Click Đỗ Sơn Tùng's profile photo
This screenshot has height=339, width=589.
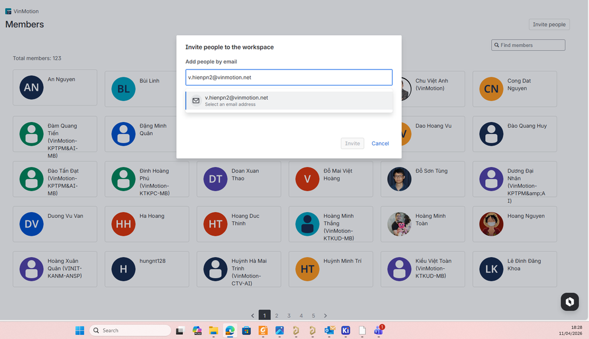[x=399, y=179]
